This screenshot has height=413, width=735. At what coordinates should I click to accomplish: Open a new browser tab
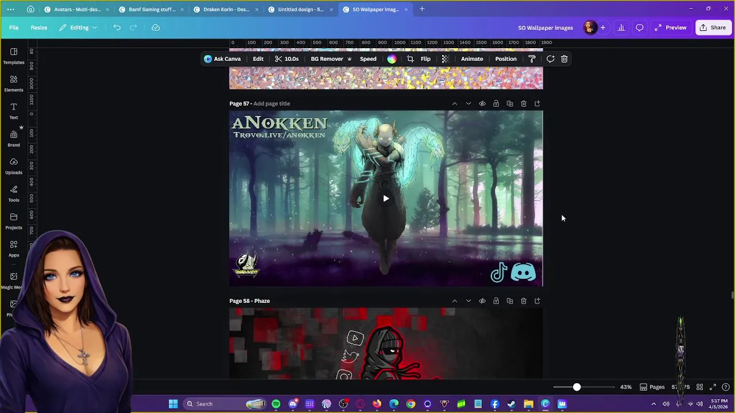pyautogui.click(x=422, y=9)
